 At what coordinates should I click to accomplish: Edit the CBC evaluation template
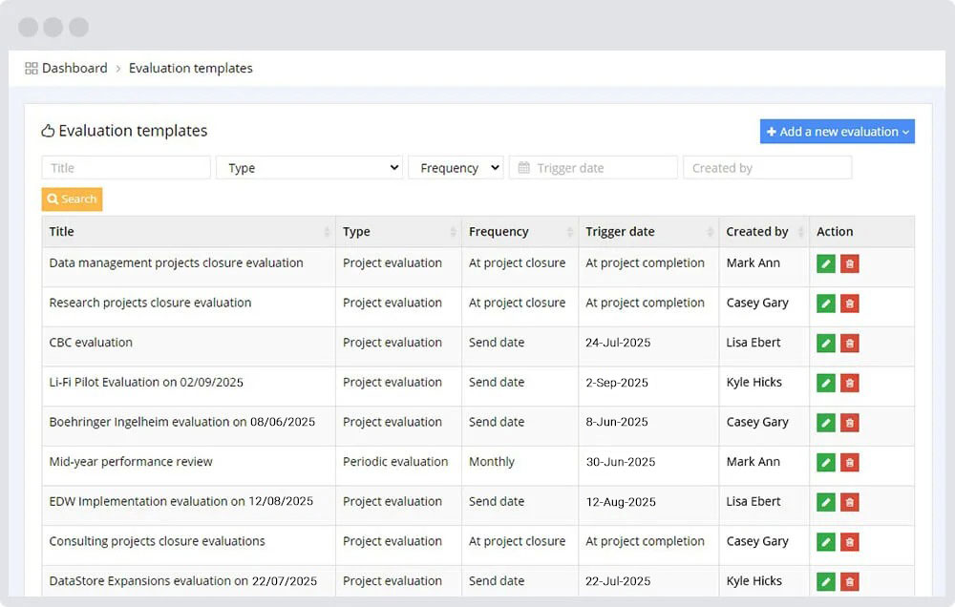pos(825,343)
